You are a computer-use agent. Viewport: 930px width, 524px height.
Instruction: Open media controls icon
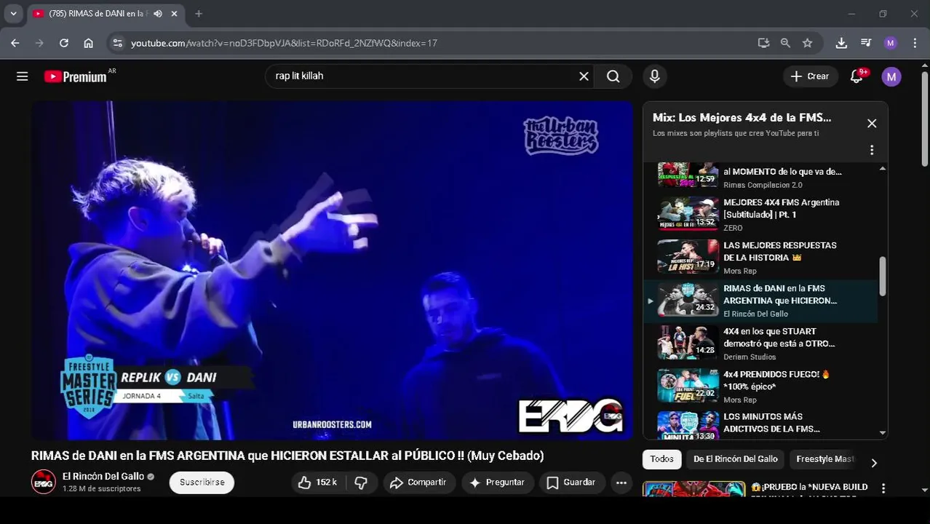[x=866, y=43]
